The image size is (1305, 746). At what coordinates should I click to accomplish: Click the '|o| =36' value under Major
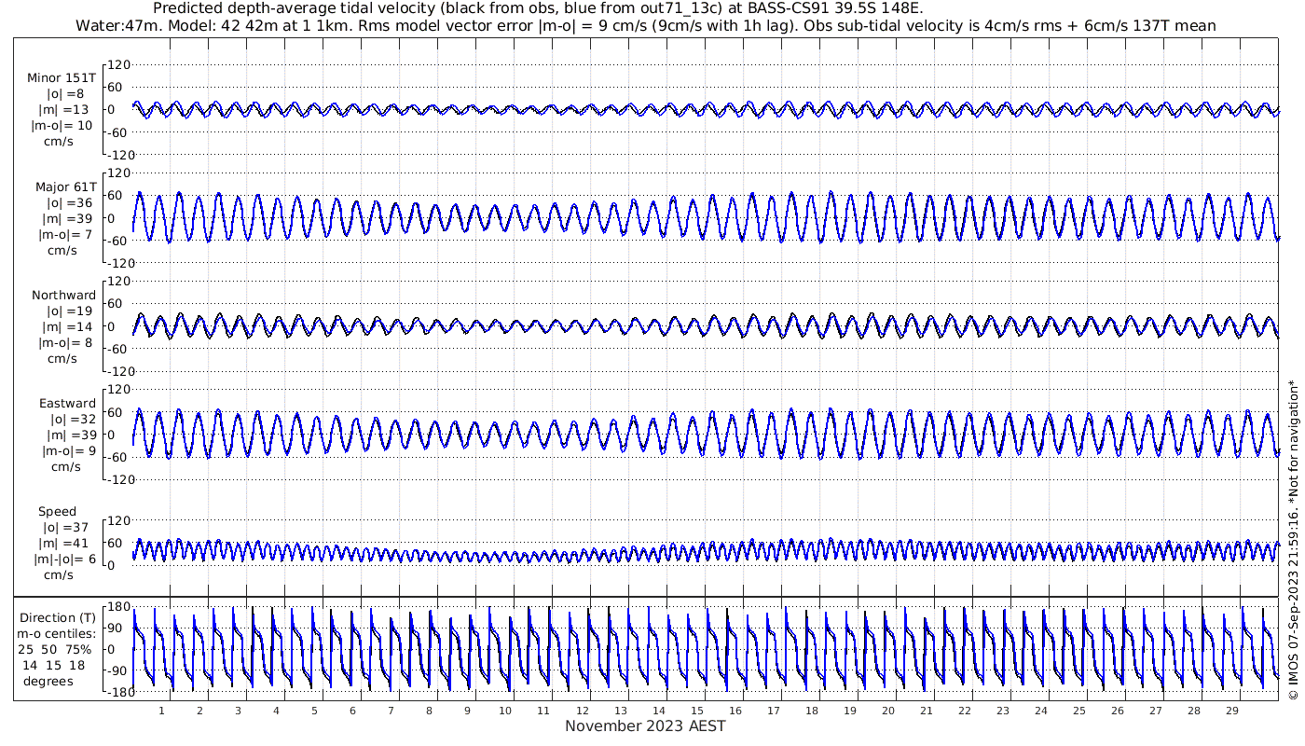pos(69,202)
